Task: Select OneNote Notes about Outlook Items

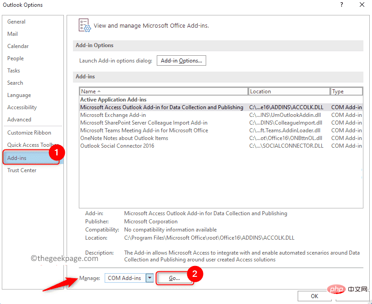Action: 124,138
